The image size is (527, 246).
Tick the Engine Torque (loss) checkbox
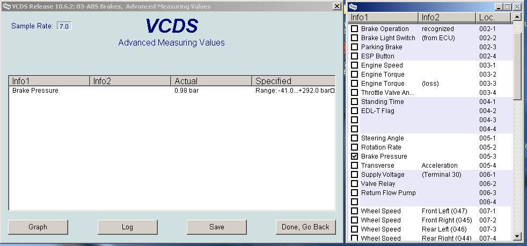[x=354, y=83]
